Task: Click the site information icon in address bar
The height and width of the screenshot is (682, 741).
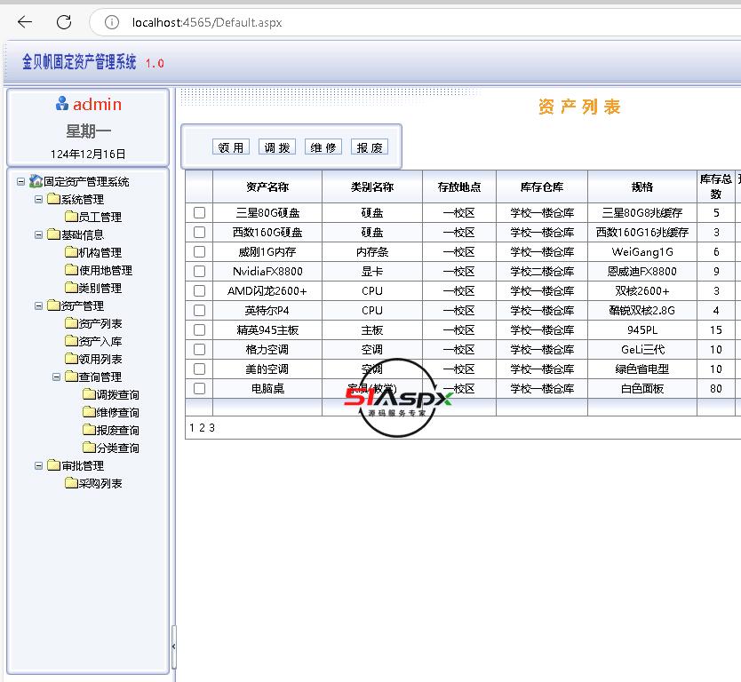Action: coord(111,22)
